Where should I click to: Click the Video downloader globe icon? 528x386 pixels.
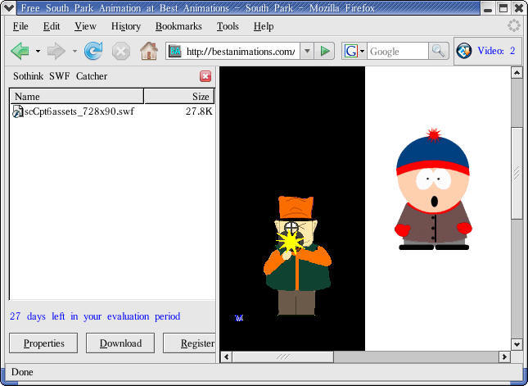(x=464, y=52)
